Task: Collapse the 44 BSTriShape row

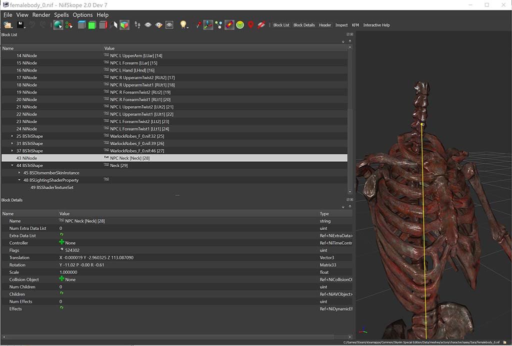Action: coord(12,165)
